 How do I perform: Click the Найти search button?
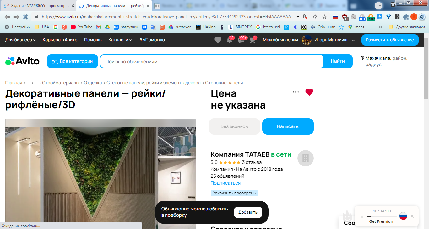pyautogui.click(x=338, y=61)
